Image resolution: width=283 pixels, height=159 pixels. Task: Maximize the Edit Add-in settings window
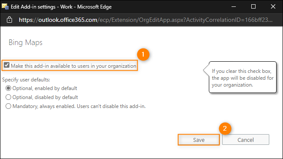[253, 6]
